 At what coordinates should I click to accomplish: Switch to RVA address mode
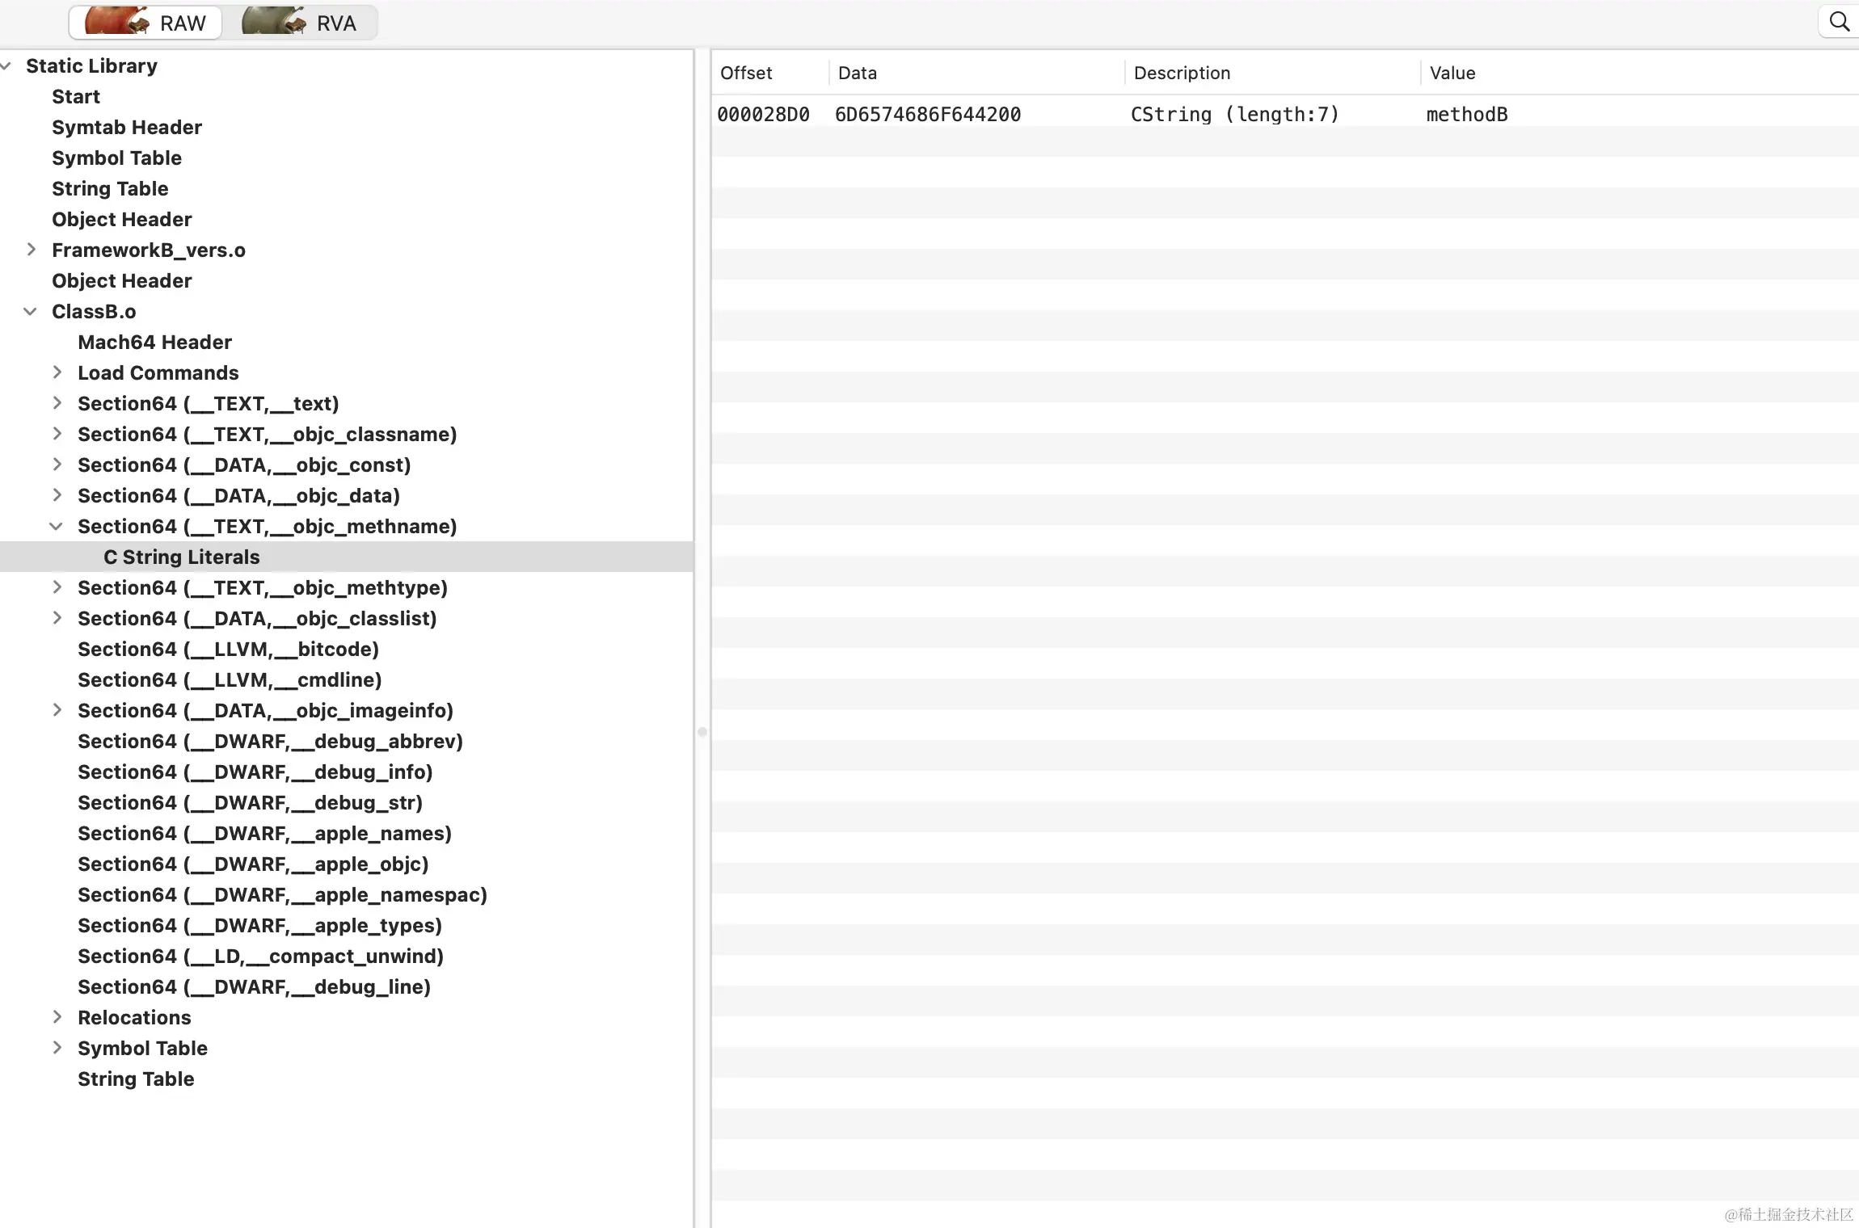(x=300, y=23)
